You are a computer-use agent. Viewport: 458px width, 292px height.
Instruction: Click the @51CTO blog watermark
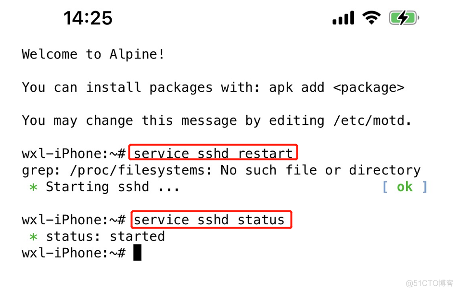click(429, 283)
